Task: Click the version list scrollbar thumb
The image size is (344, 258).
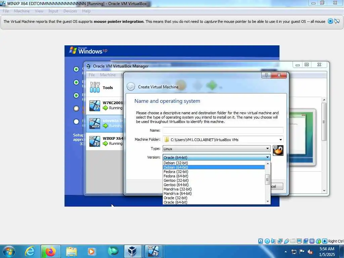Action: click(267, 180)
